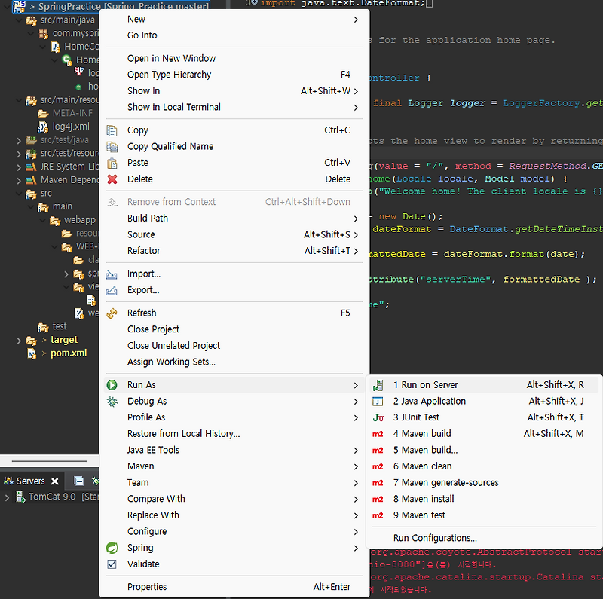This screenshot has height=599, width=603.
Task: Click "LoggerFactory" in the code editor
Action: tap(541, 103)
